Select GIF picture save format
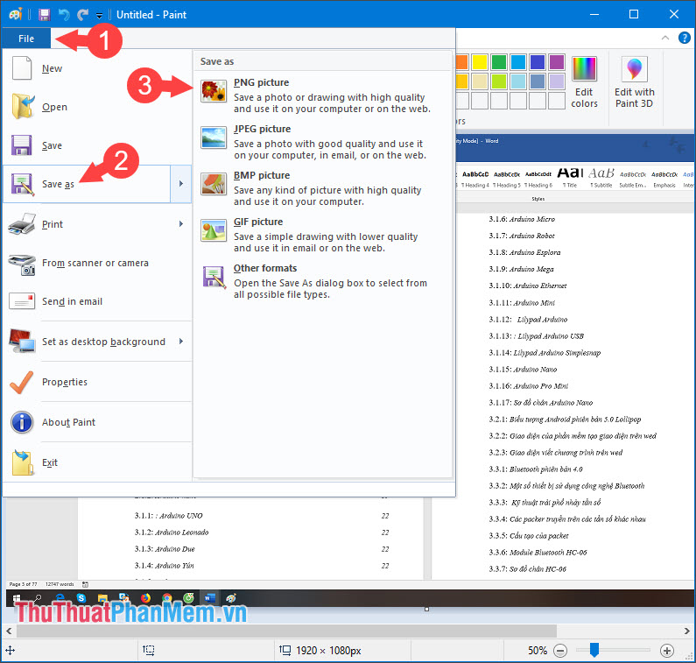 [x=258, y=222]
